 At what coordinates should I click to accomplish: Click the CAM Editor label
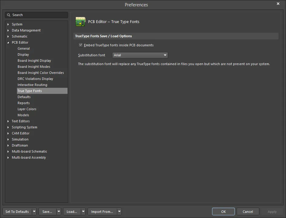pyautogui.click(x=21, y=133)
